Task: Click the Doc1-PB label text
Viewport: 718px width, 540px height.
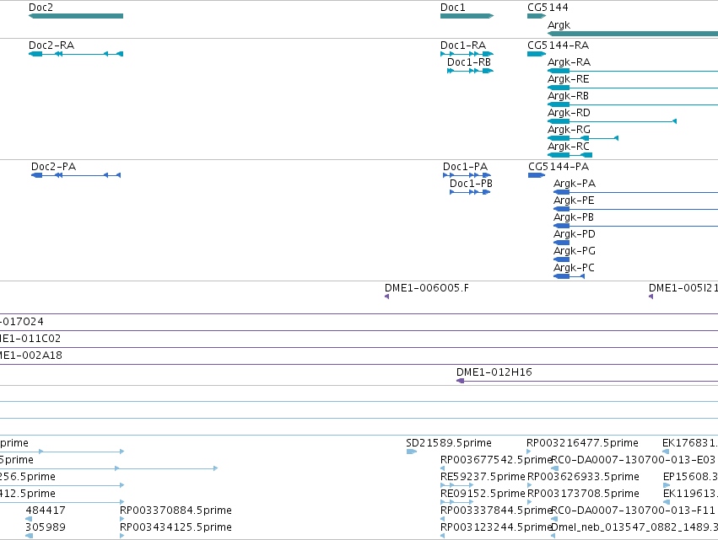Action: [471, 184]
